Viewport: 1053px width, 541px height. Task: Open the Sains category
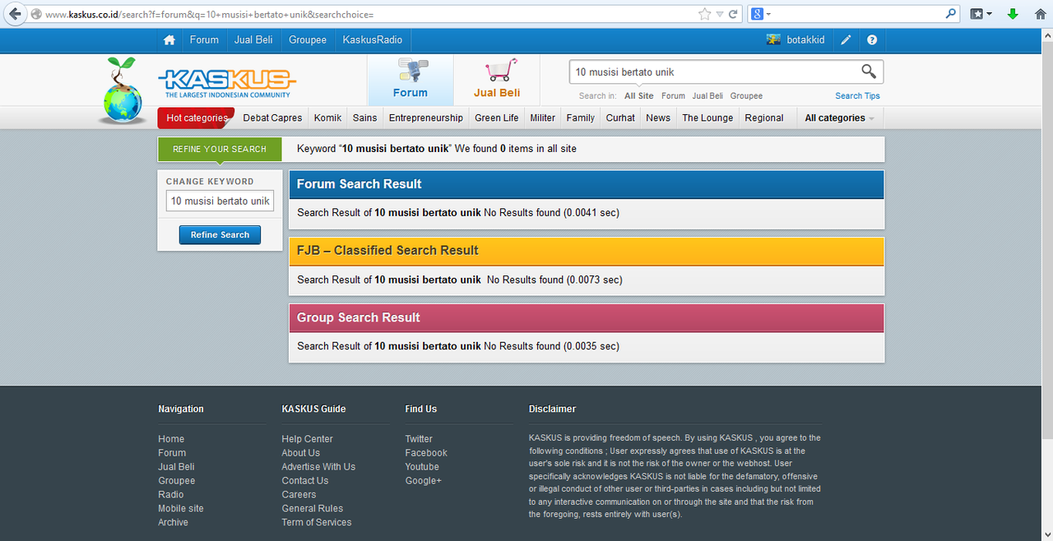pos(364,118)
